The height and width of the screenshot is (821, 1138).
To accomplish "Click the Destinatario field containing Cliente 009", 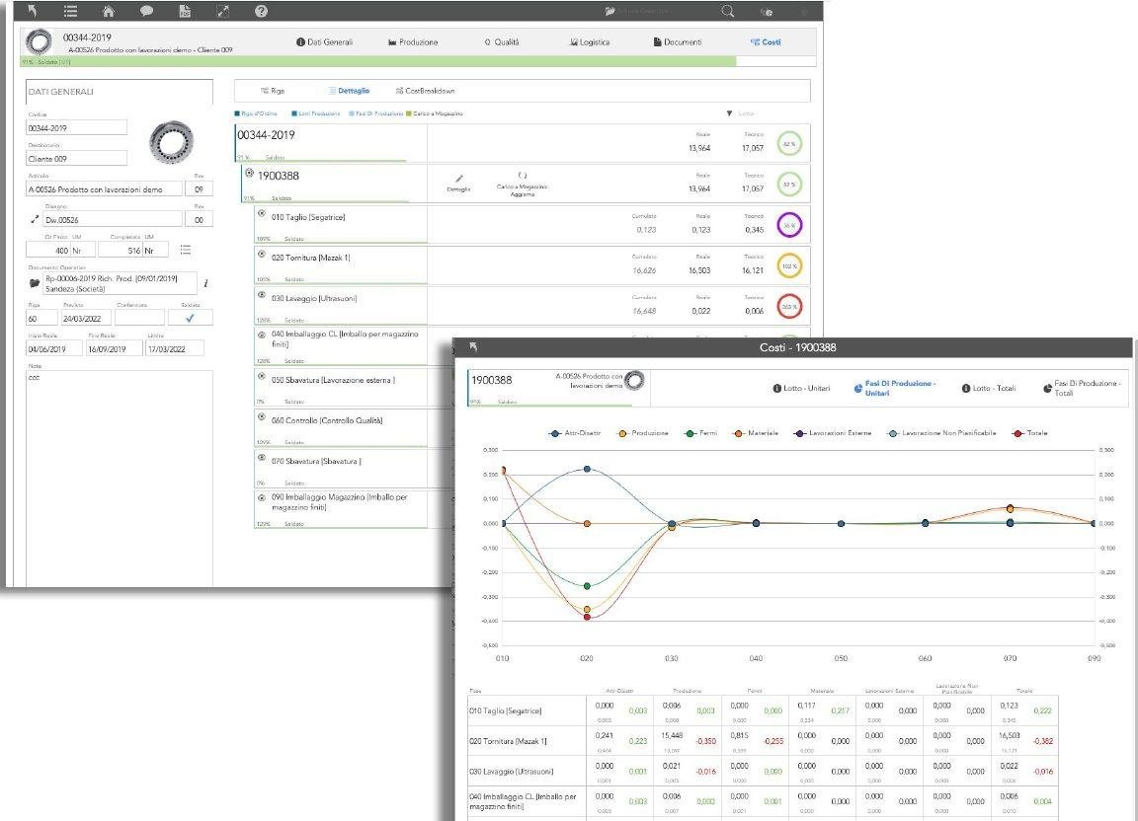I will [x=76, y=158].
